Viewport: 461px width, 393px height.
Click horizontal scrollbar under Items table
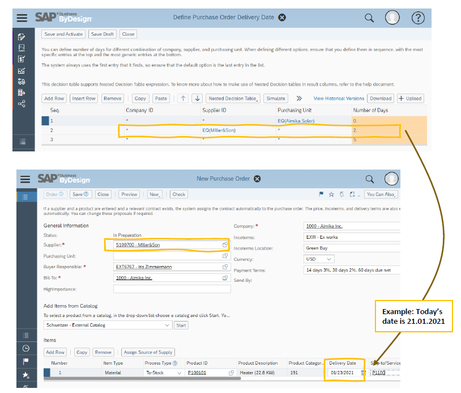pyautogui.click(x=142, y=379)
